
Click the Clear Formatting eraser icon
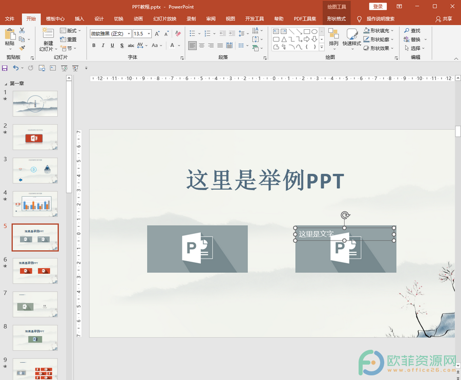(178, 33)
